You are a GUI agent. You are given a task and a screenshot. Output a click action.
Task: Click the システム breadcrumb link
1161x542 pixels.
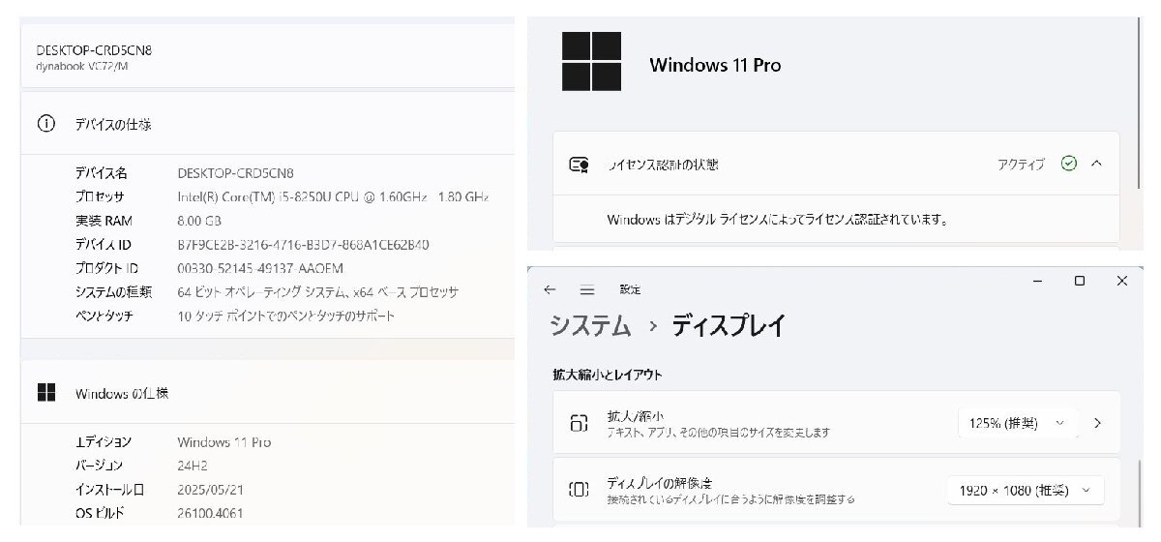[590, 325]
